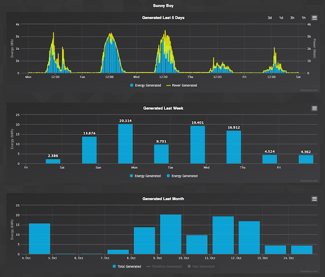The width and height of the screenshot is (325, 277).
Task: Click the 4.524 kWh bar in Last Week
Action: [x=270, y=159]
